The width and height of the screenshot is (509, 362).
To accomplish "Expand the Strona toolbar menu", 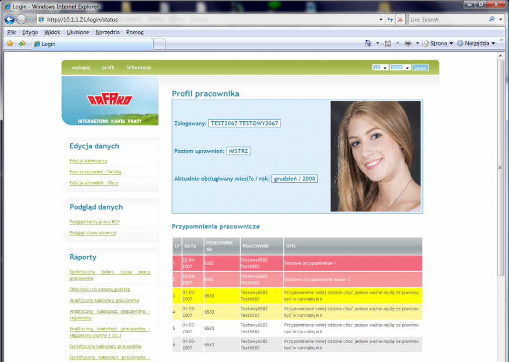I will coord(438,43).
